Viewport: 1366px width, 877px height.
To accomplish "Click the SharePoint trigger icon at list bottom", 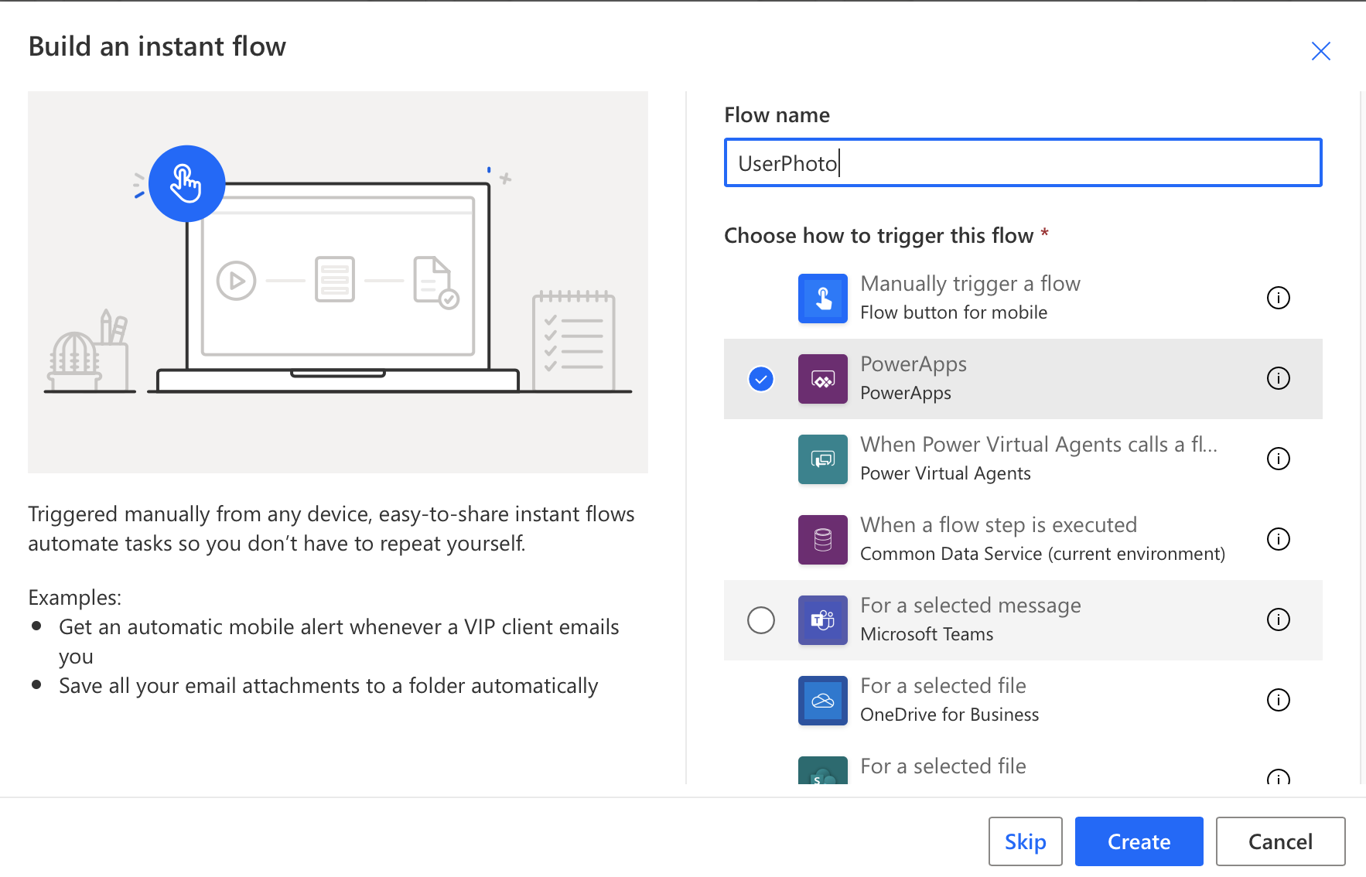I will 823,770.
